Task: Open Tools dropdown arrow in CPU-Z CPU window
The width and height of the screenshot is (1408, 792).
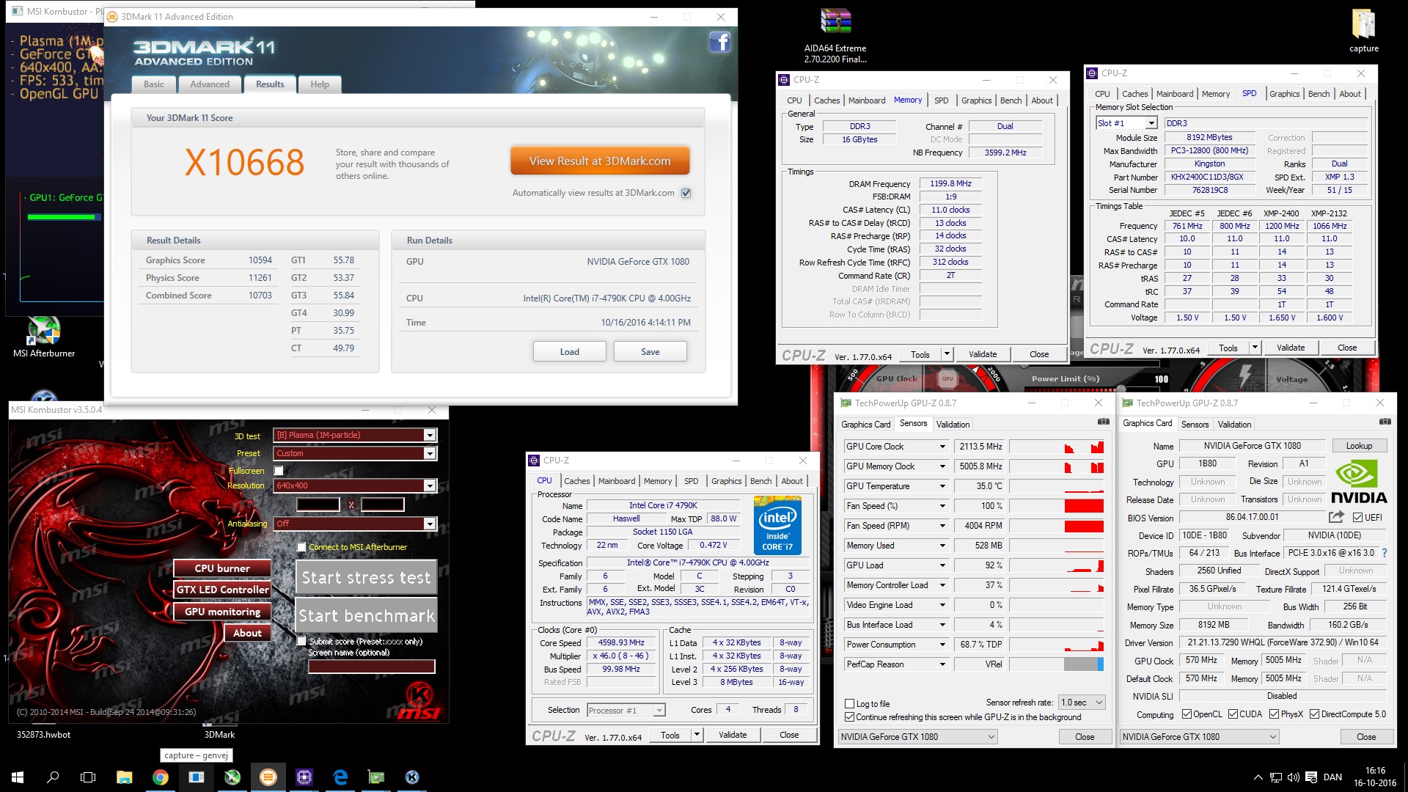Action: pyautogui.click(x=697, y=735)
